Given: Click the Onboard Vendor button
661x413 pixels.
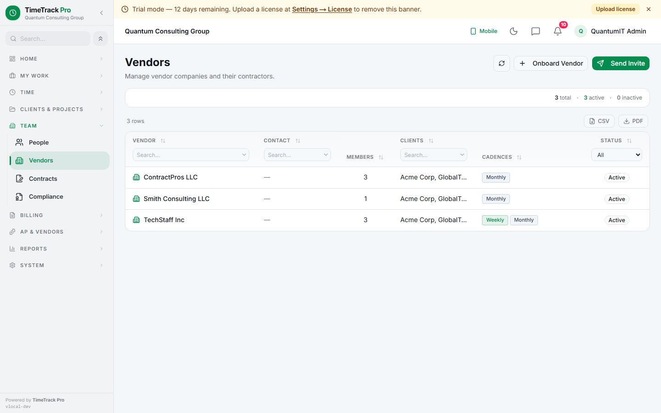Looking at the screenshot, I should [551, 63].
